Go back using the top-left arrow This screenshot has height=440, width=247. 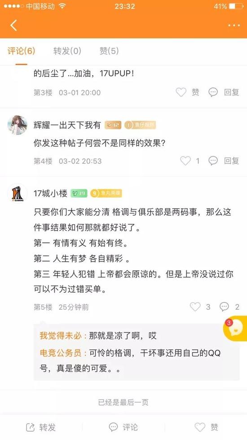tap(13, 25)
